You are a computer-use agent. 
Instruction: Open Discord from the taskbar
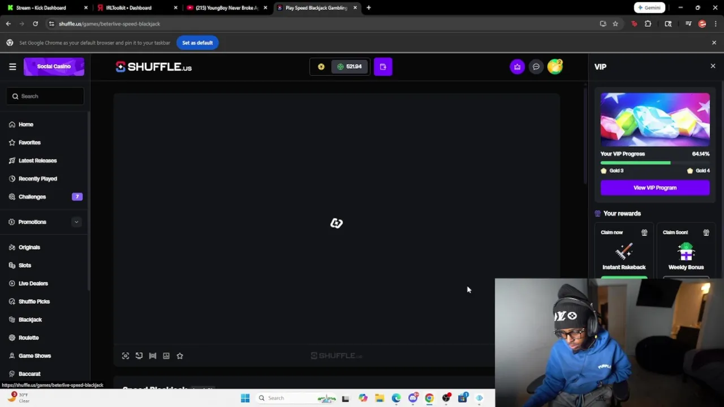(x=413, y=398)
